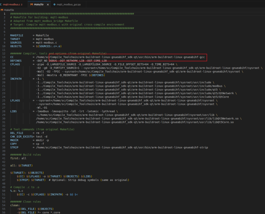265x214 pixels.
Task: Click line number 1 in the gutter
Action: pyautogui.click(x=5, y=14)
